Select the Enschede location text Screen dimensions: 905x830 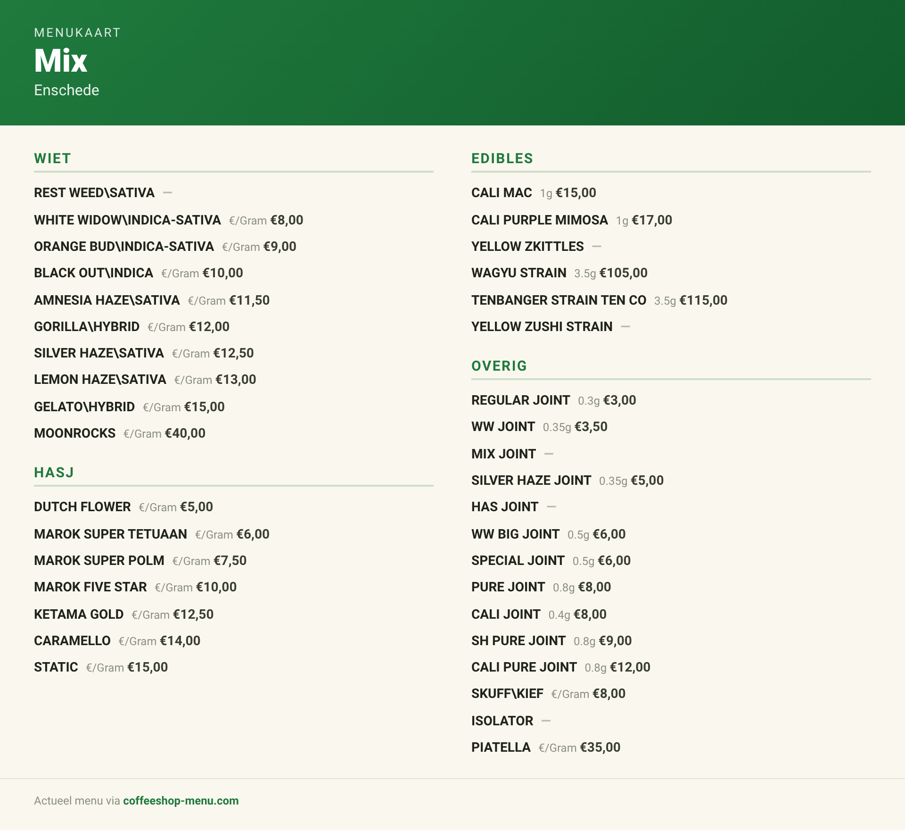[66, 90]
